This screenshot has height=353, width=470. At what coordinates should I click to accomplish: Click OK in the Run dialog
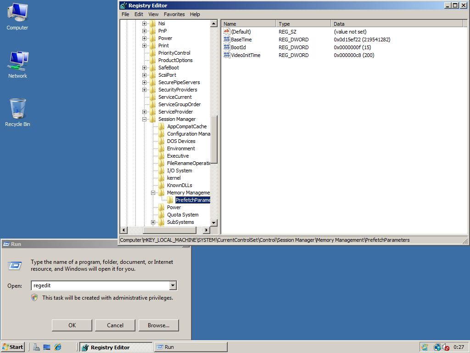point(72,325)
